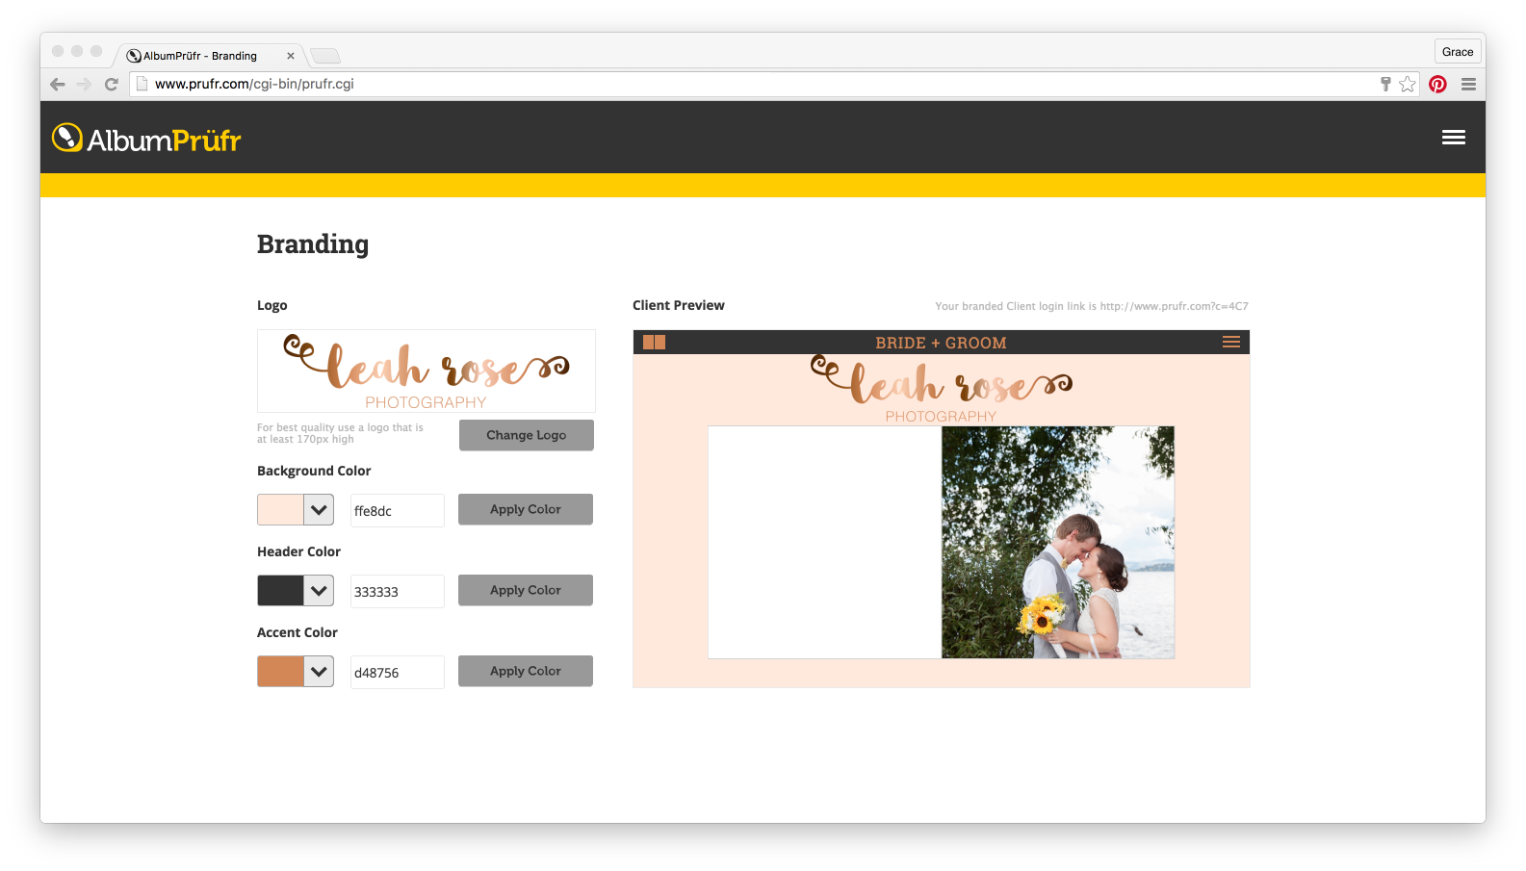Open the AlbumPrüfr hamburger menu
The height and width of the screenshot is (871, 1526).
[1453, 138]
